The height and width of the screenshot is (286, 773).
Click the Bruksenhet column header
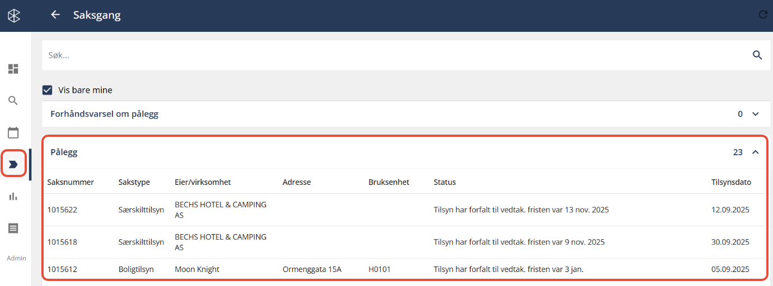(x=389, y=182)
